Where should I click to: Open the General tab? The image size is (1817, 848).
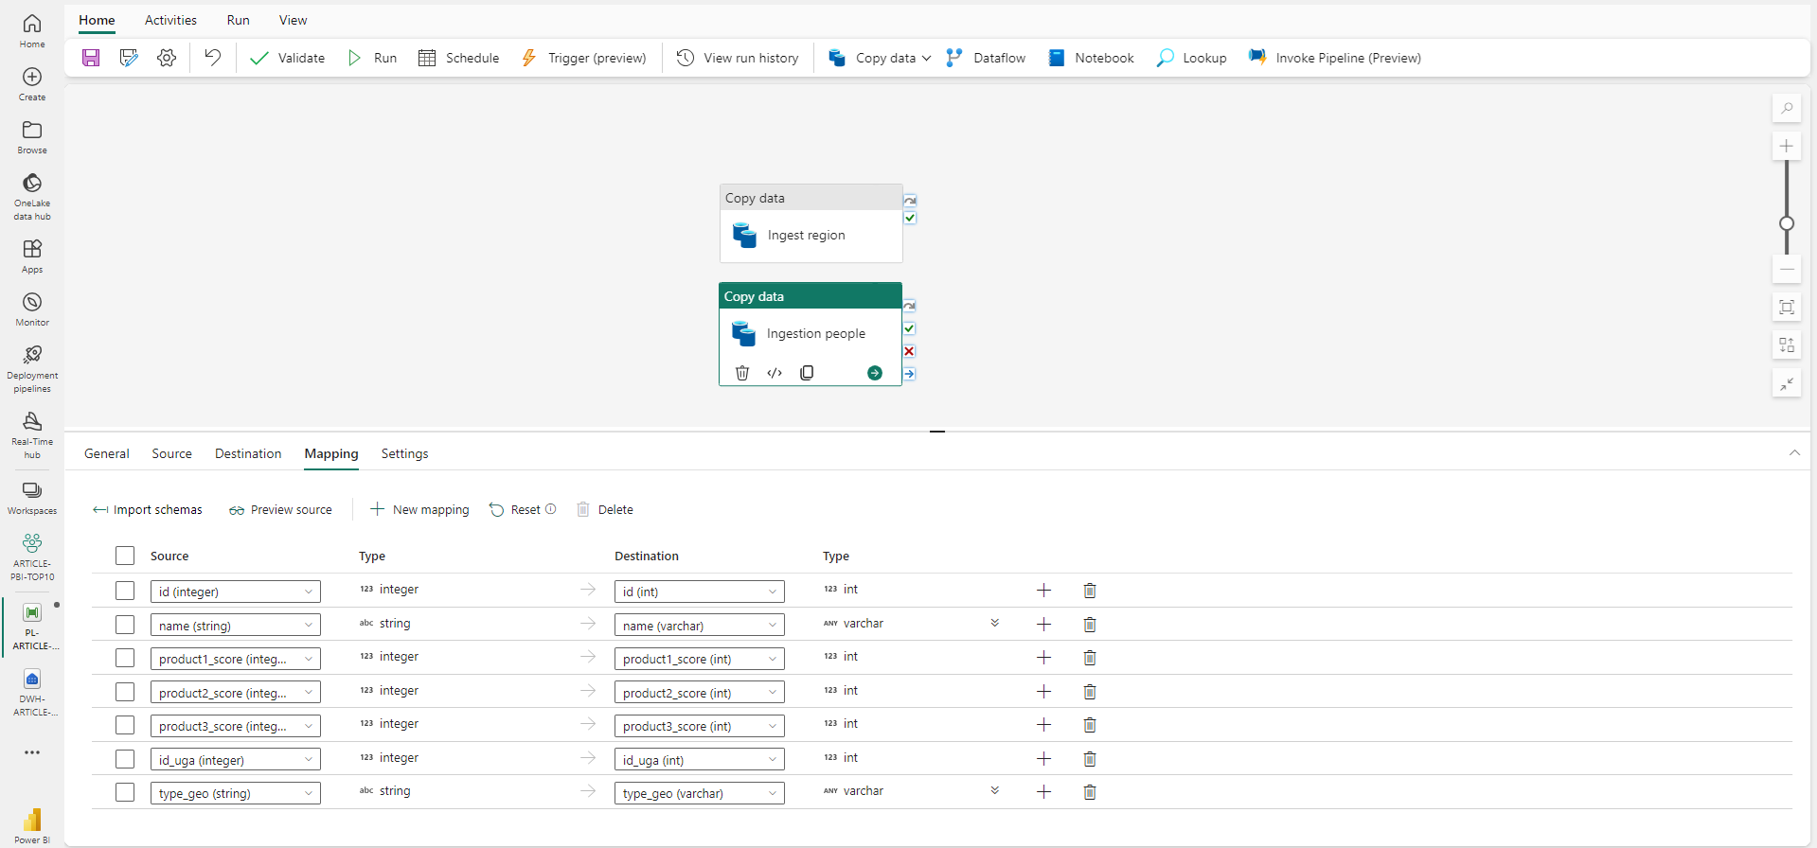click(107, 453)
